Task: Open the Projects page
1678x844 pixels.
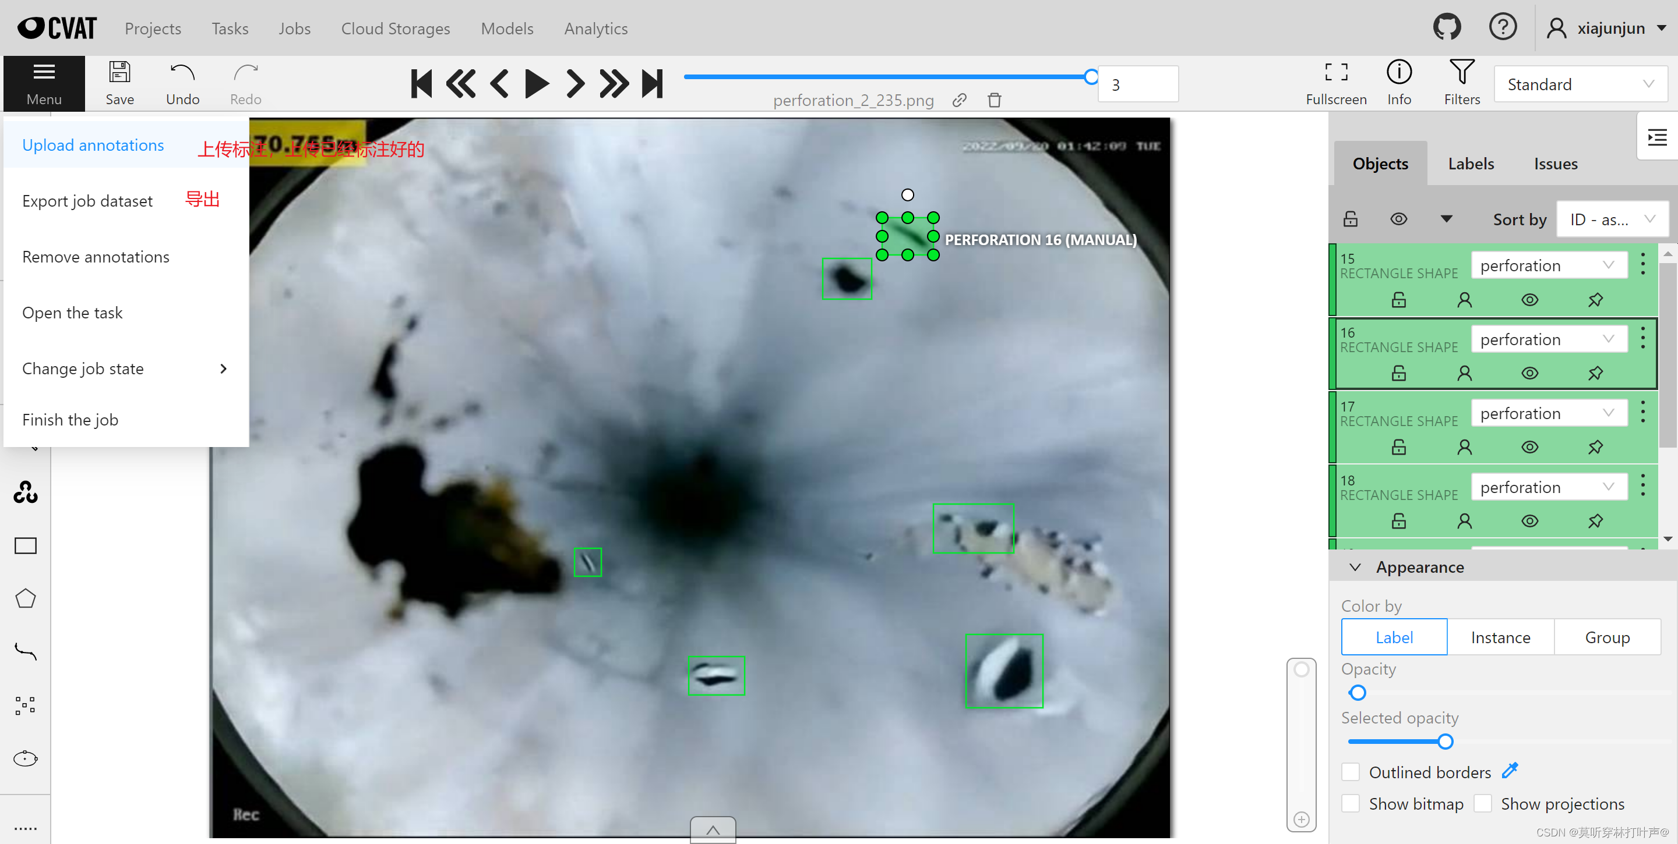Action: tap(153, 28)
